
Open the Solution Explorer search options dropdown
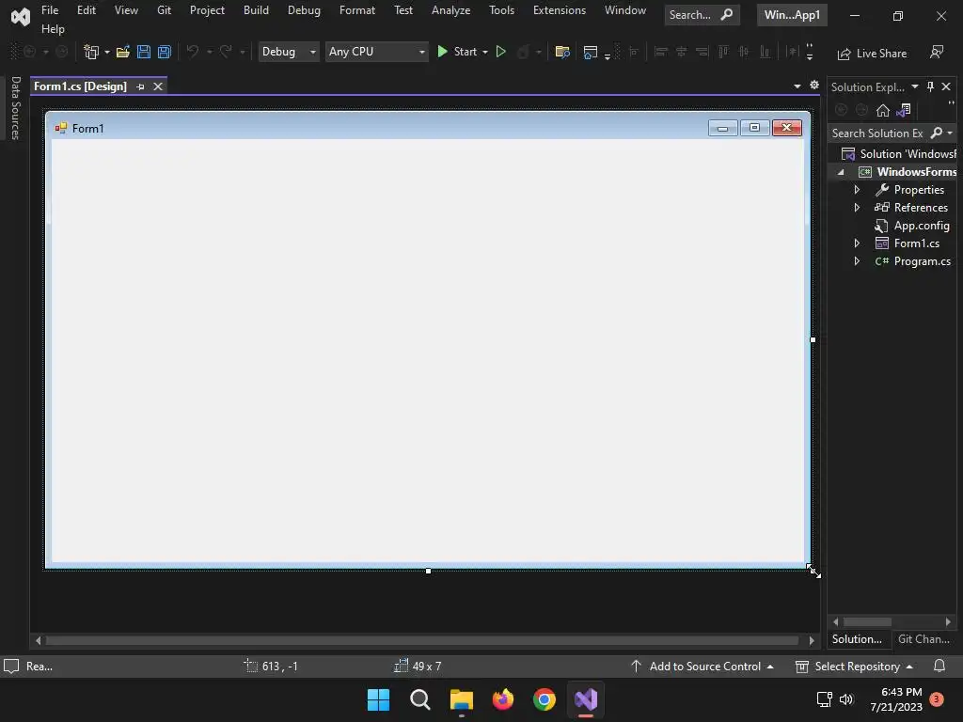[950, 133]
